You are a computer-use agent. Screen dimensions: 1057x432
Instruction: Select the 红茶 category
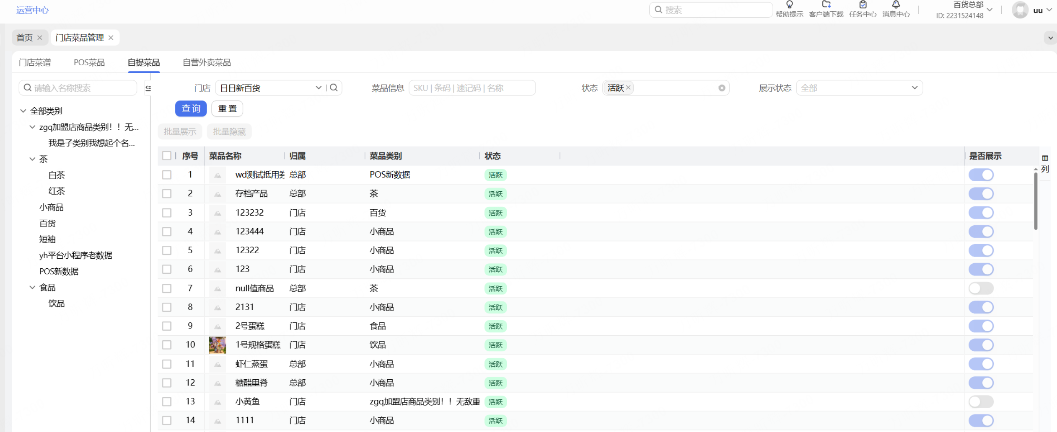coord(57,191)
